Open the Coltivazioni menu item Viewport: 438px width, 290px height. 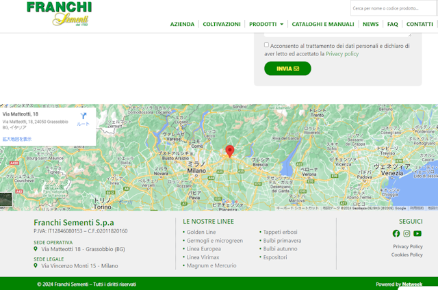tap(222, 25)
